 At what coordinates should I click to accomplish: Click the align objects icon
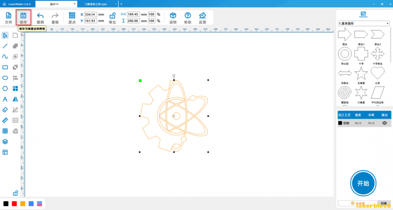[15, 78]
